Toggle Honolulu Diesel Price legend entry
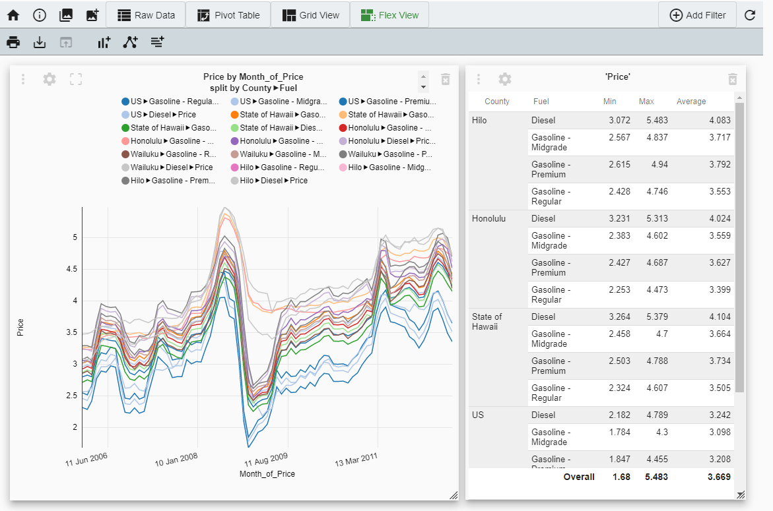 [387, 141]
